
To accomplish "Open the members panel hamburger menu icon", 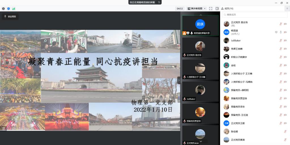I will (x=287, y=9).
